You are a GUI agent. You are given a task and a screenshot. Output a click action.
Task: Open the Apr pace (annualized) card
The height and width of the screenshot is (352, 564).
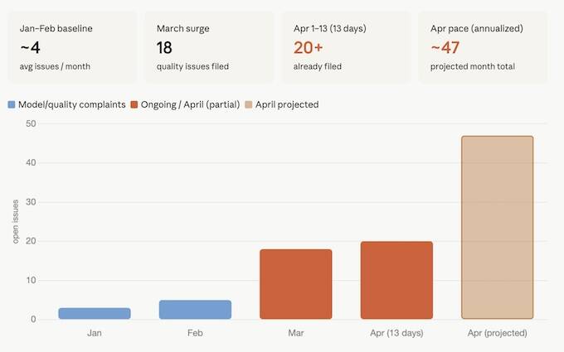pyautogui.click(x=483, y=46)
